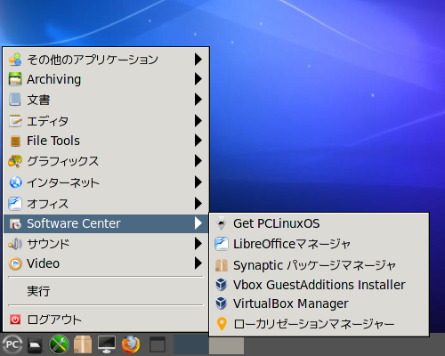The height and width of the screenshot is (356, 445).
Task: Launch Synaptic パッケージマネージャ
Action: [320, 265]
